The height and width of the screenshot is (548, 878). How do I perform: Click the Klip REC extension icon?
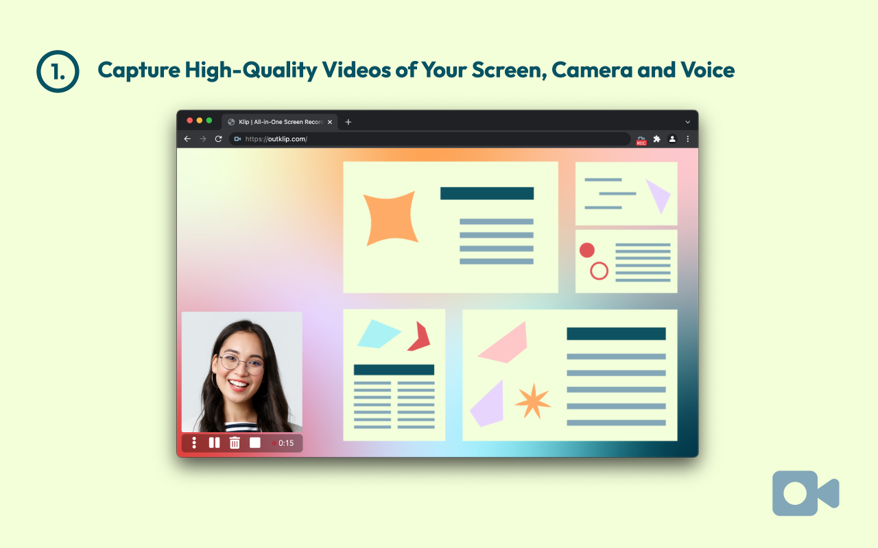(x=640, y=139)
